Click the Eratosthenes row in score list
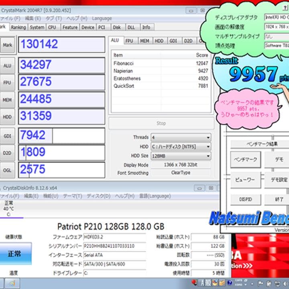 pyautogui.click(x=161, y=79)
